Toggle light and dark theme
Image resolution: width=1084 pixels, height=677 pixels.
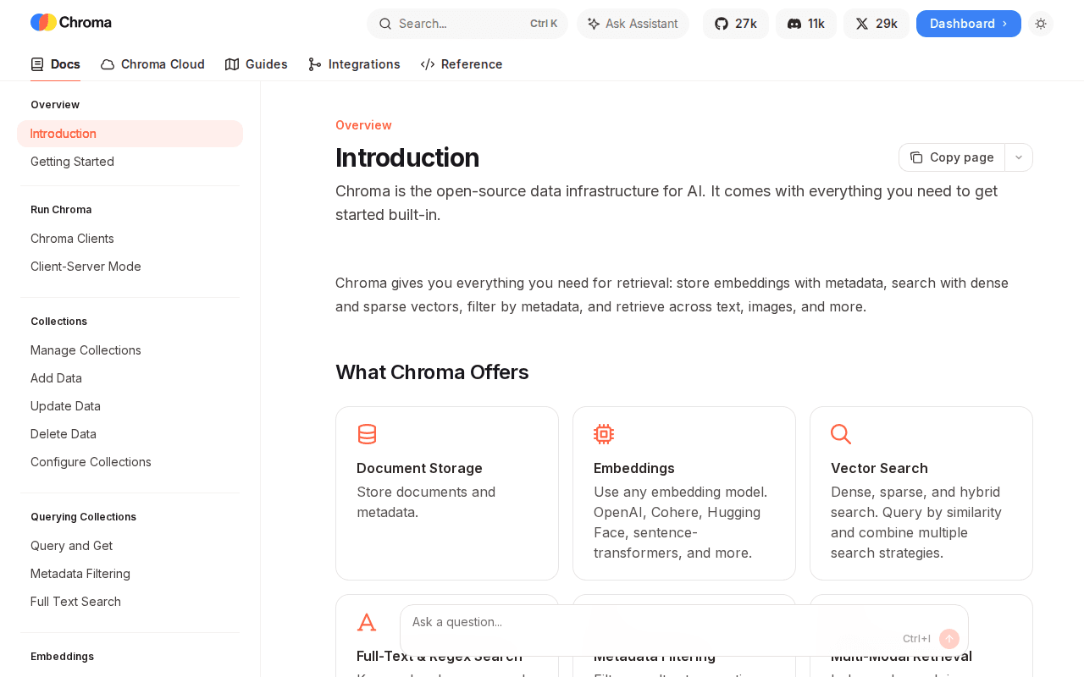(1041, 24)
